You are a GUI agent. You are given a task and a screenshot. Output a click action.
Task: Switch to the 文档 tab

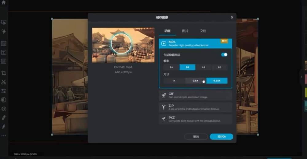[x=203, y=31]
